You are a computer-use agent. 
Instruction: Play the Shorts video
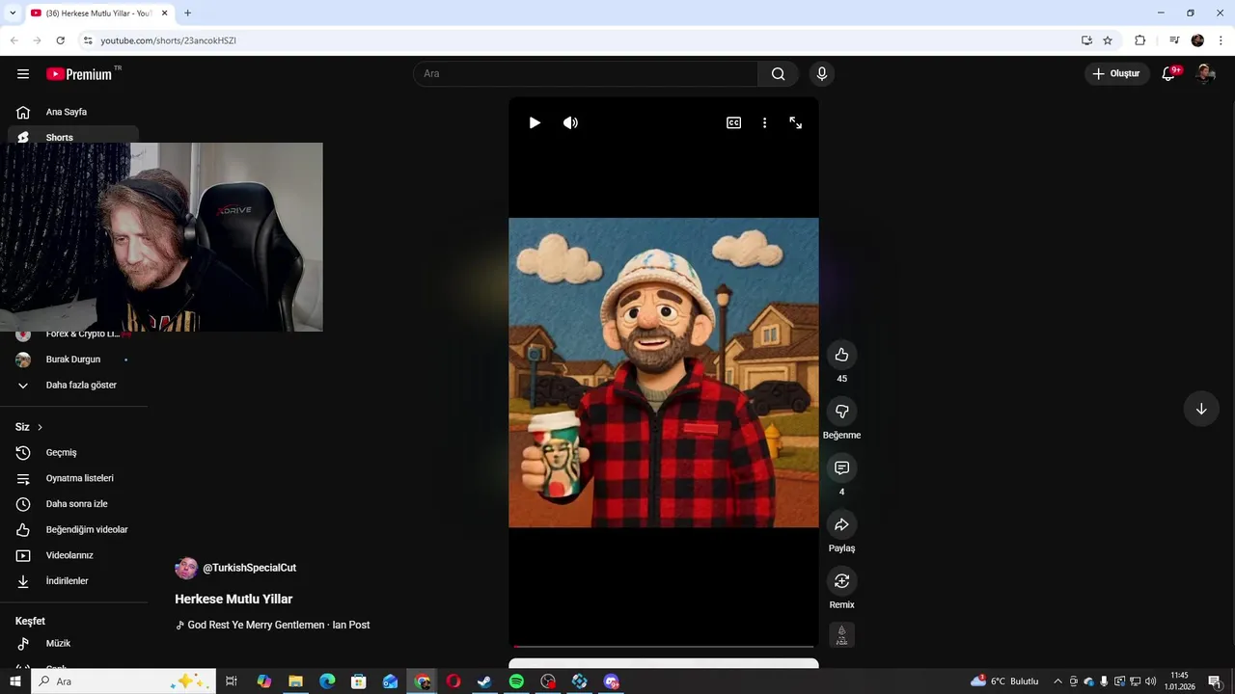pyautogui.click(x=535, y=123)
